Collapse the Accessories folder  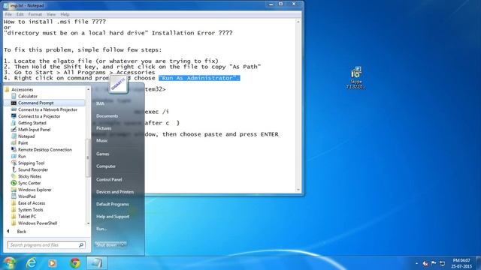point(19,89)
